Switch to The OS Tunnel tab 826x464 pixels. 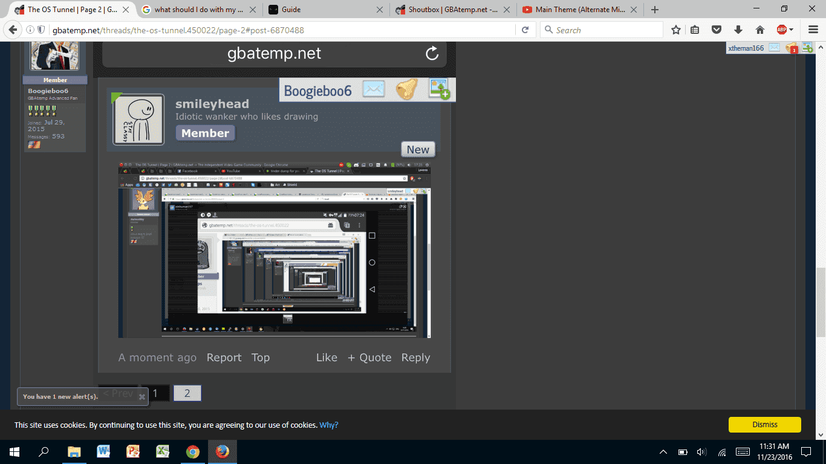tap(73, 9)
